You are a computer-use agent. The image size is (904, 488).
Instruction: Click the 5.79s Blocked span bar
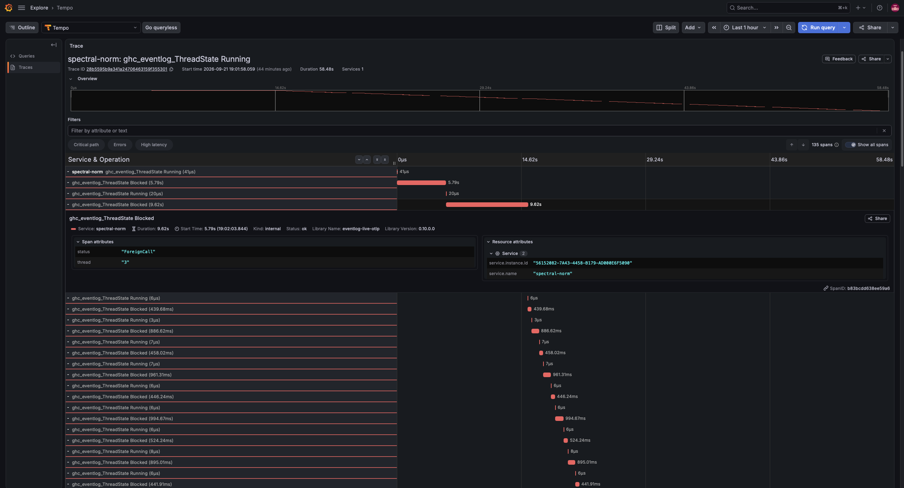(421, 183)
